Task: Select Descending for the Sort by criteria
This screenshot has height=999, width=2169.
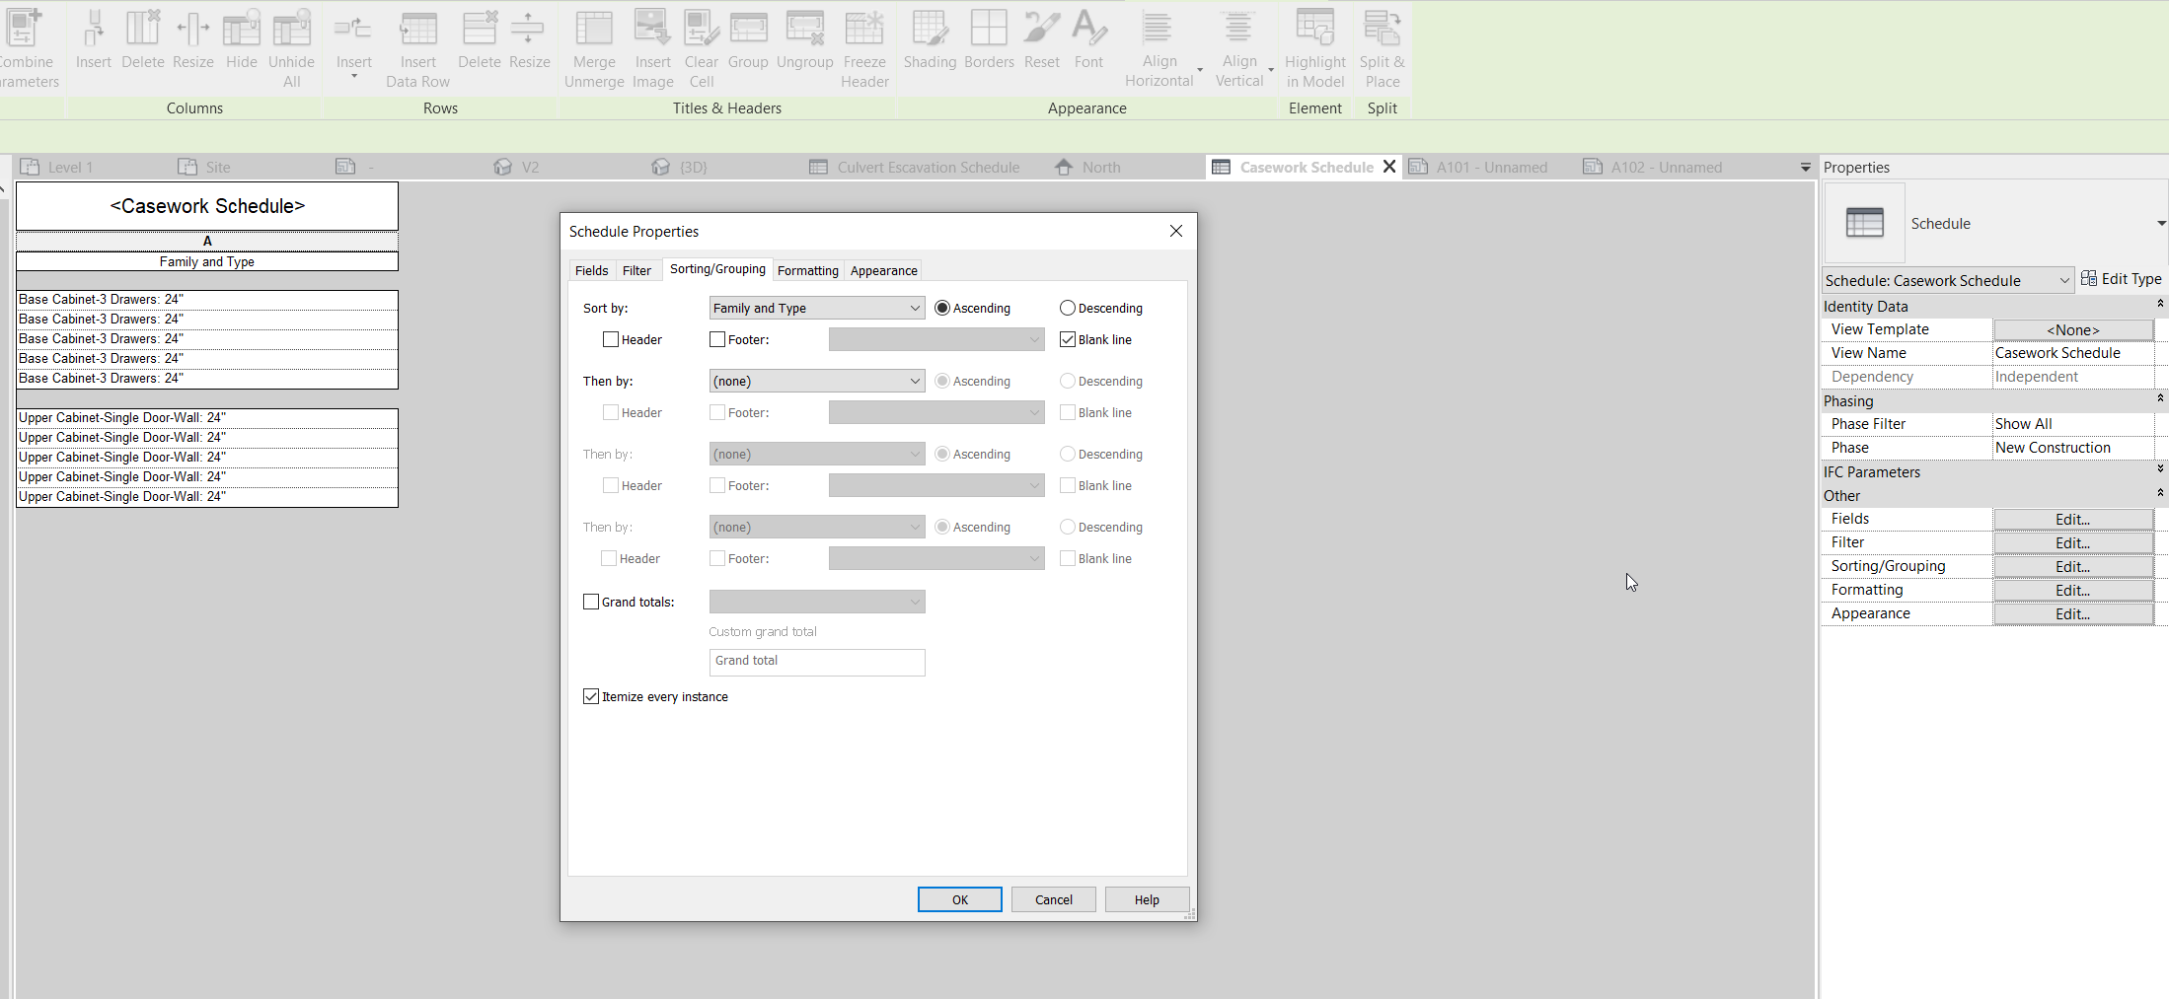Action: tap(1067, 307)
